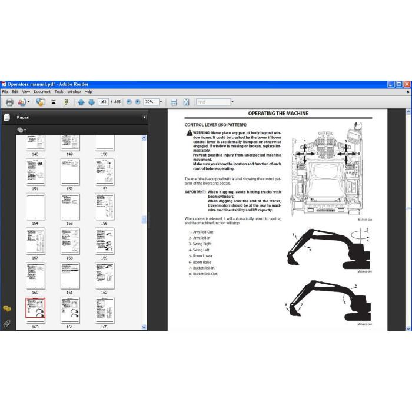Click the zoom percentage field showing 70%
412x412 pixels.
151,102
